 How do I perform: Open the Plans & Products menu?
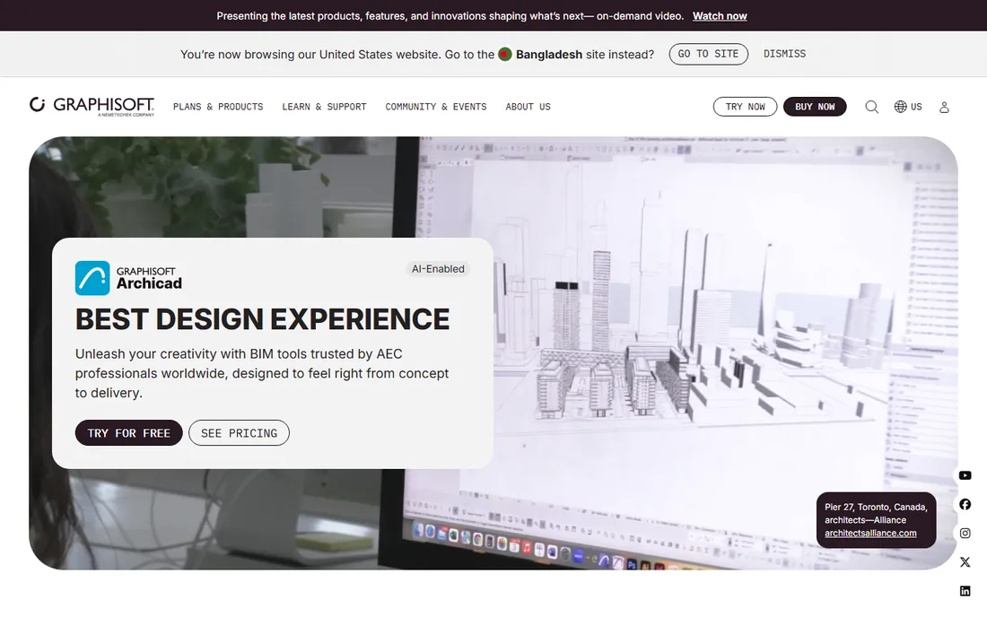[x=218, y=107]
